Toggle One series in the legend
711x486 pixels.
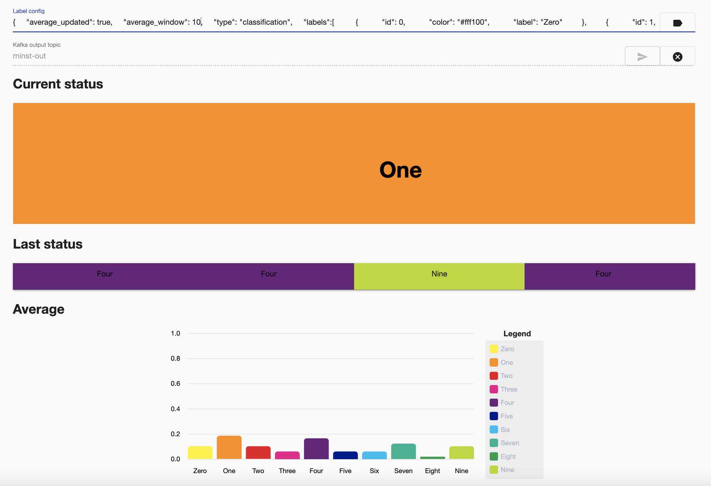(x=506, y=362)
